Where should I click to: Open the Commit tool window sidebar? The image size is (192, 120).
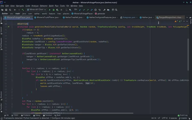tap(1, 31)
